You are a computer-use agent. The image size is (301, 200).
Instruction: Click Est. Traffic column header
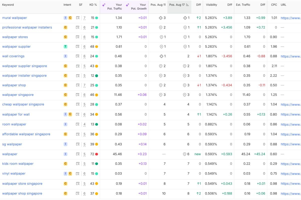point(243,5)
